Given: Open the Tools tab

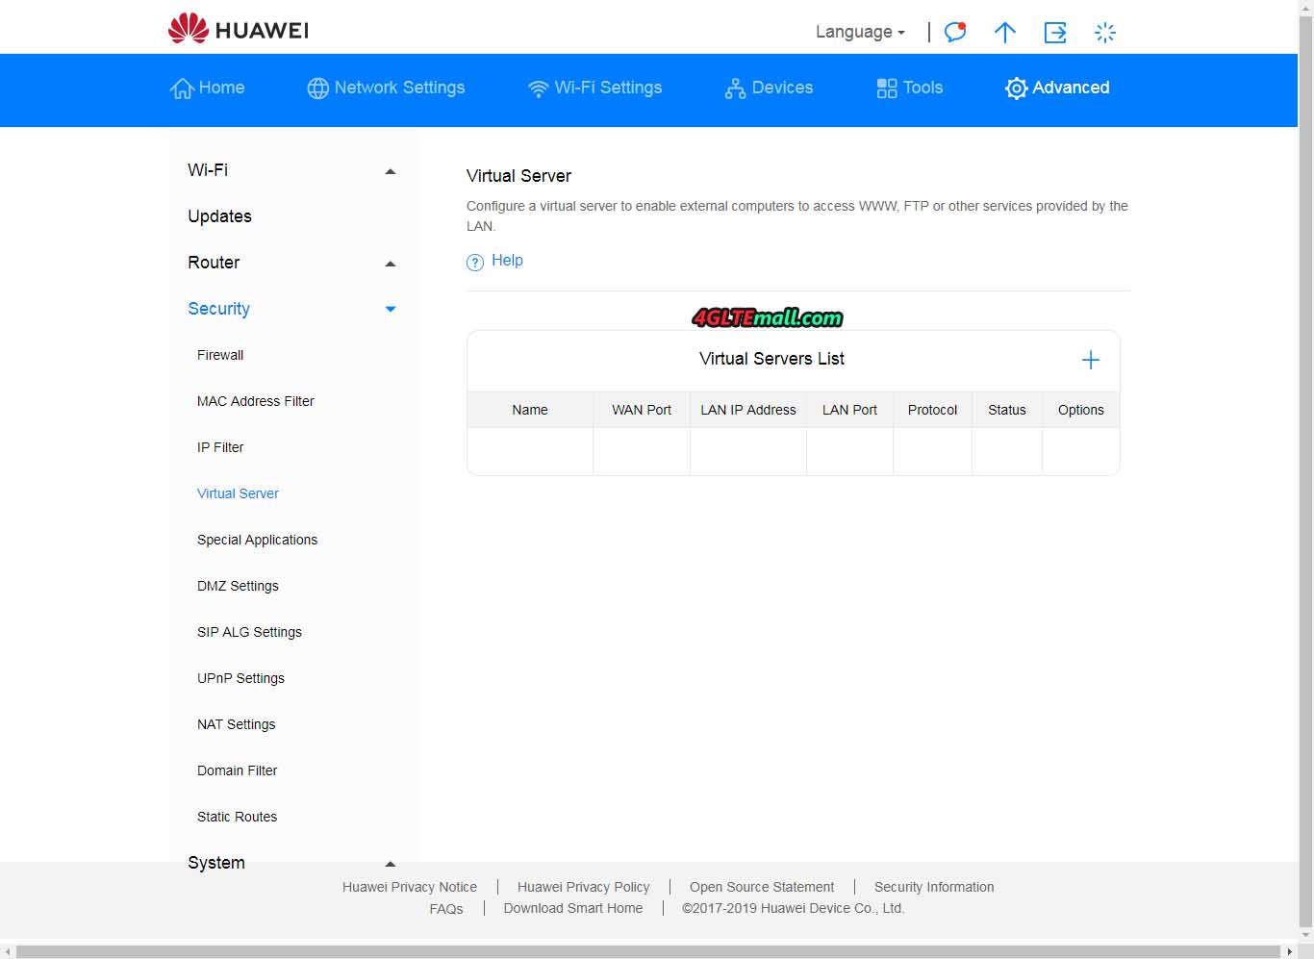Looking at the screenshot, I should coord(909,88).
